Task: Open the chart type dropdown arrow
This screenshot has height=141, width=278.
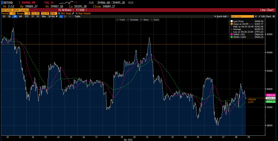Action: pos(70,16)
